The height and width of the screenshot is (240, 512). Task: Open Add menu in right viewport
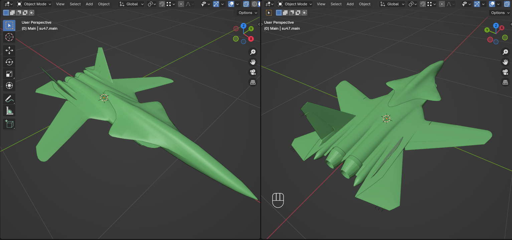(x=350, y=4)
